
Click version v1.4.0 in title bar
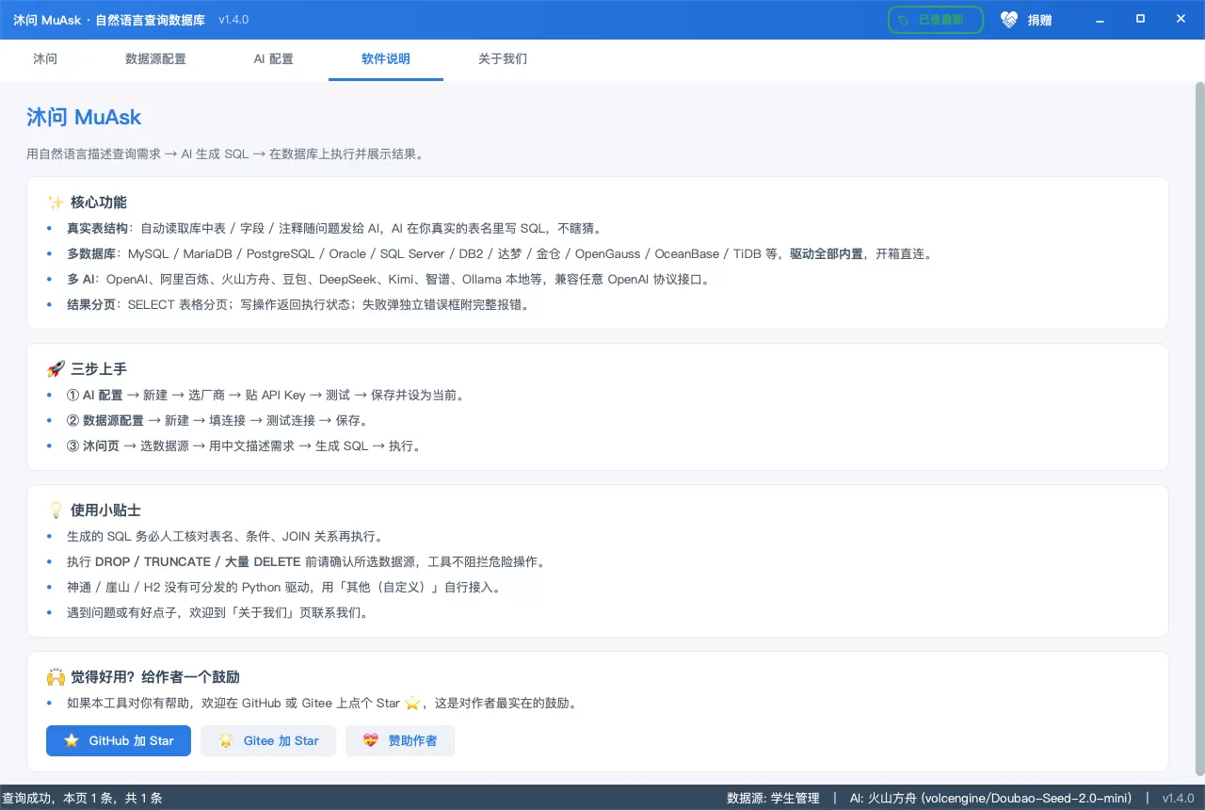coord(233,20)
